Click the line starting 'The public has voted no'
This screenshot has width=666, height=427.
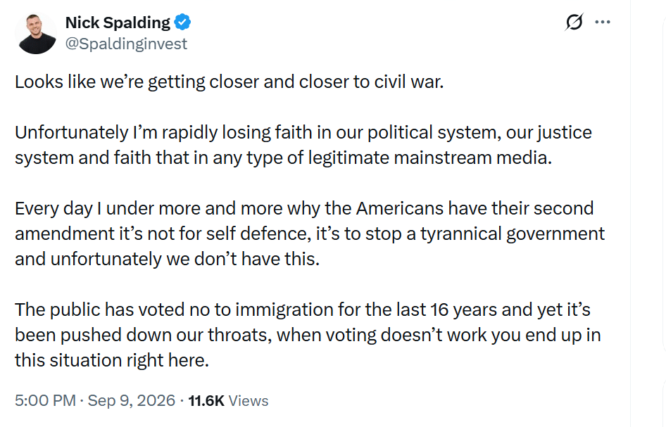pos(303,310)
